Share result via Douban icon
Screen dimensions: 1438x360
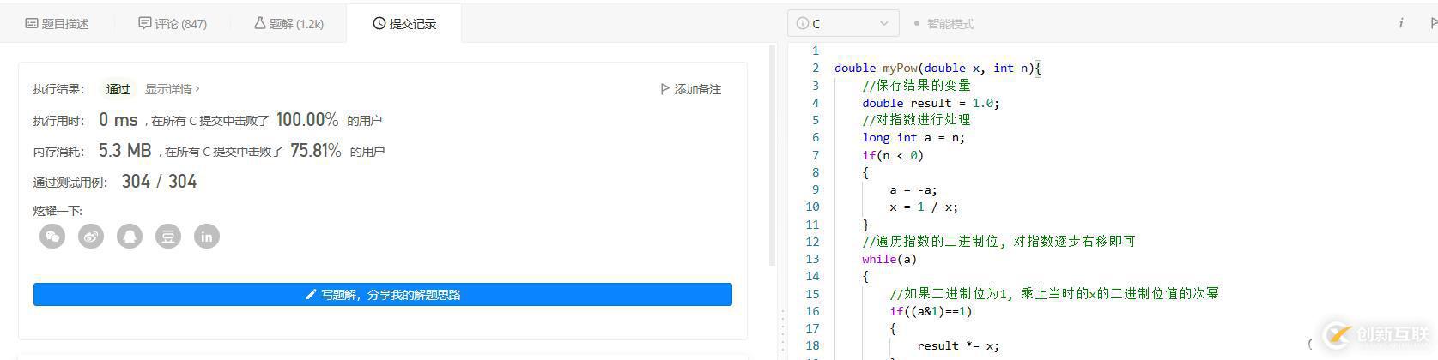168,237
